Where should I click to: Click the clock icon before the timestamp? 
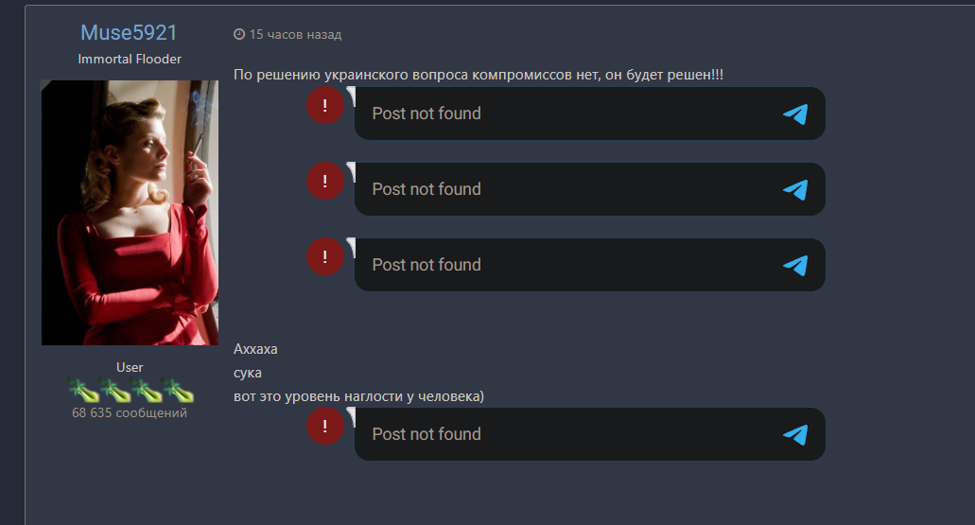click(239, 35)
